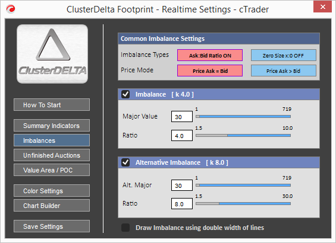
Task: Select the Price Ask > Bid mode
Action: tap(284, 71)
